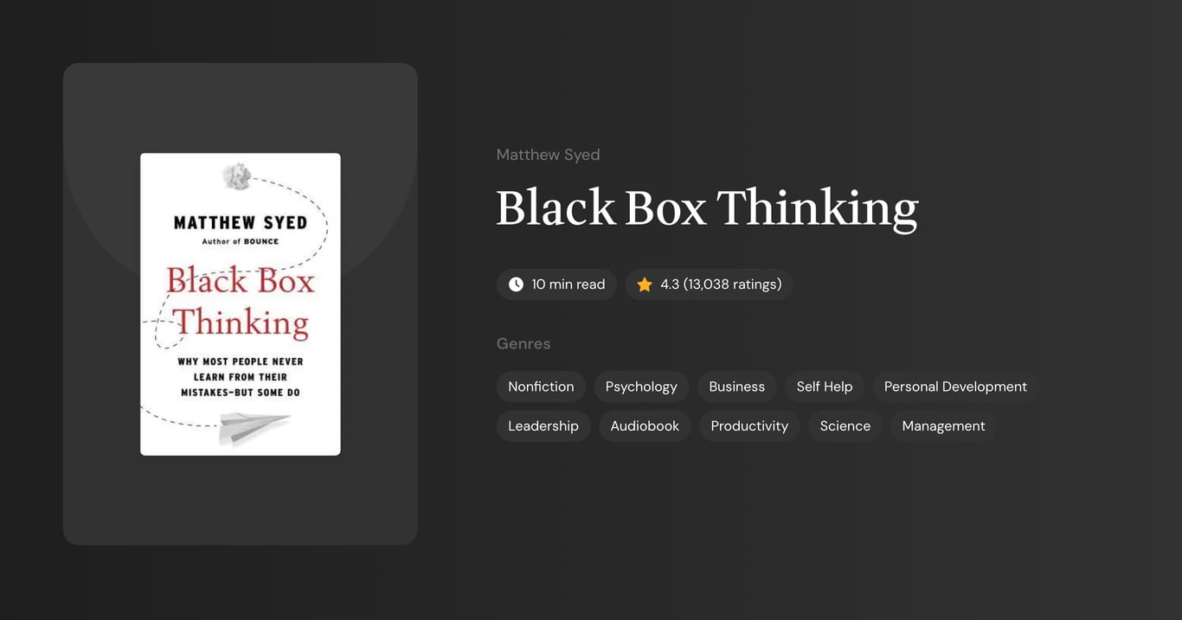Viewport: 1182px width, 620px height.
Task: Open the Audiobook genre
Action: click(644, 425)
